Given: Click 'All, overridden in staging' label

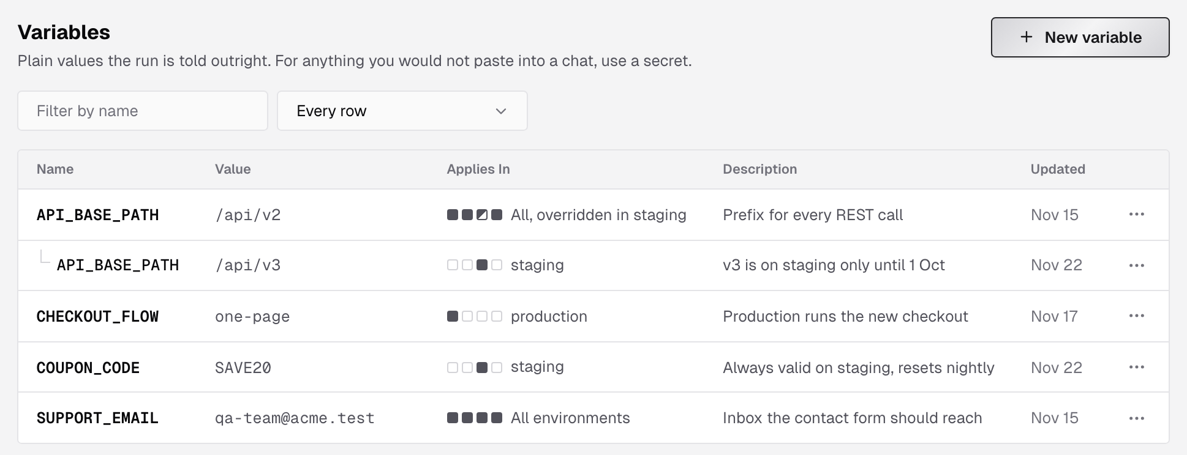Looking at the screenshot, I should click(x=598, y=215).
